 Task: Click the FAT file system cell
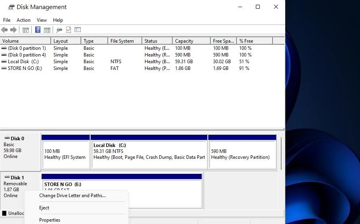[114, 68]
